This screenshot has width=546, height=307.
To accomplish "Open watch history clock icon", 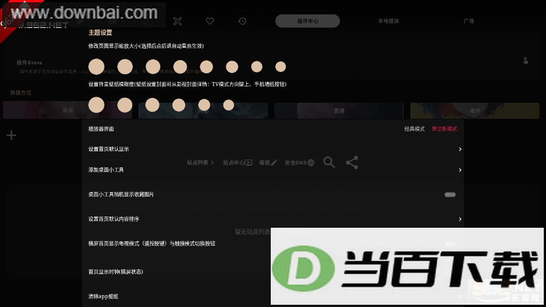I will (242, 21).
